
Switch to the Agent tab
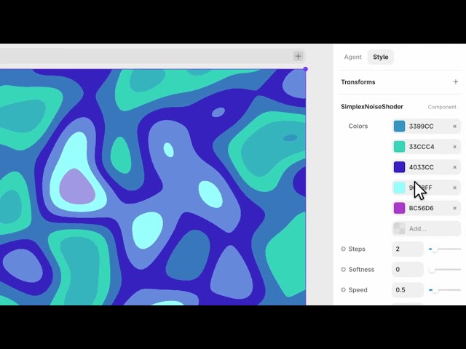coord(352,57)
